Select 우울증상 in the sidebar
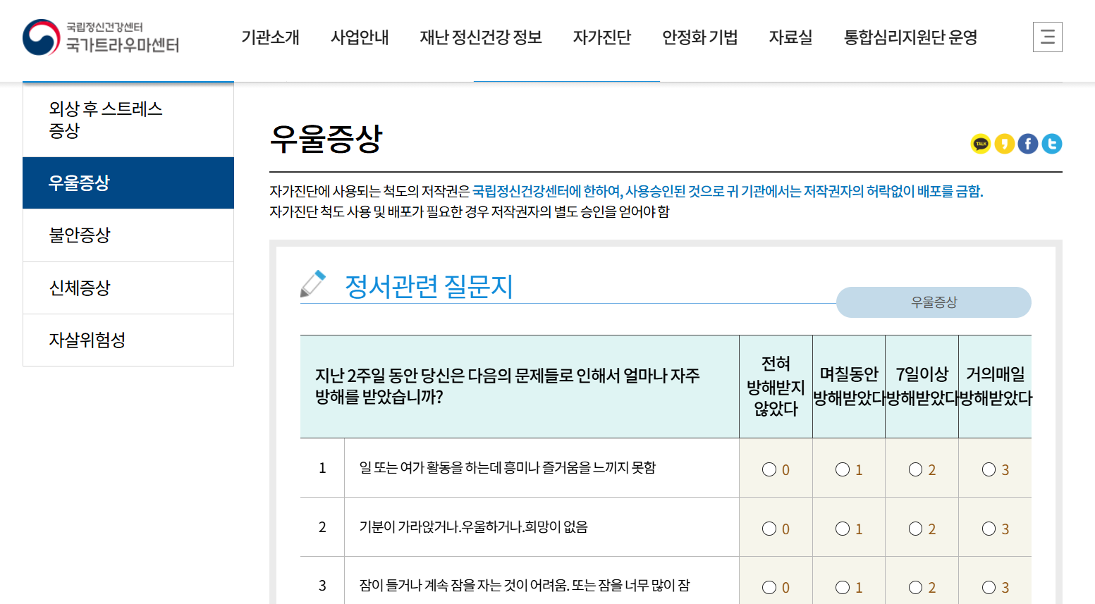 tap(128, 183)
